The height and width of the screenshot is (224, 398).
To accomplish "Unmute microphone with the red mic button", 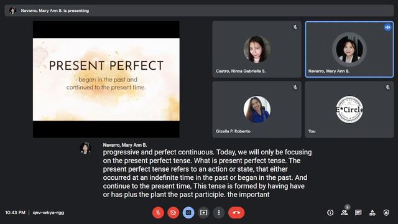I will [158, 213].
